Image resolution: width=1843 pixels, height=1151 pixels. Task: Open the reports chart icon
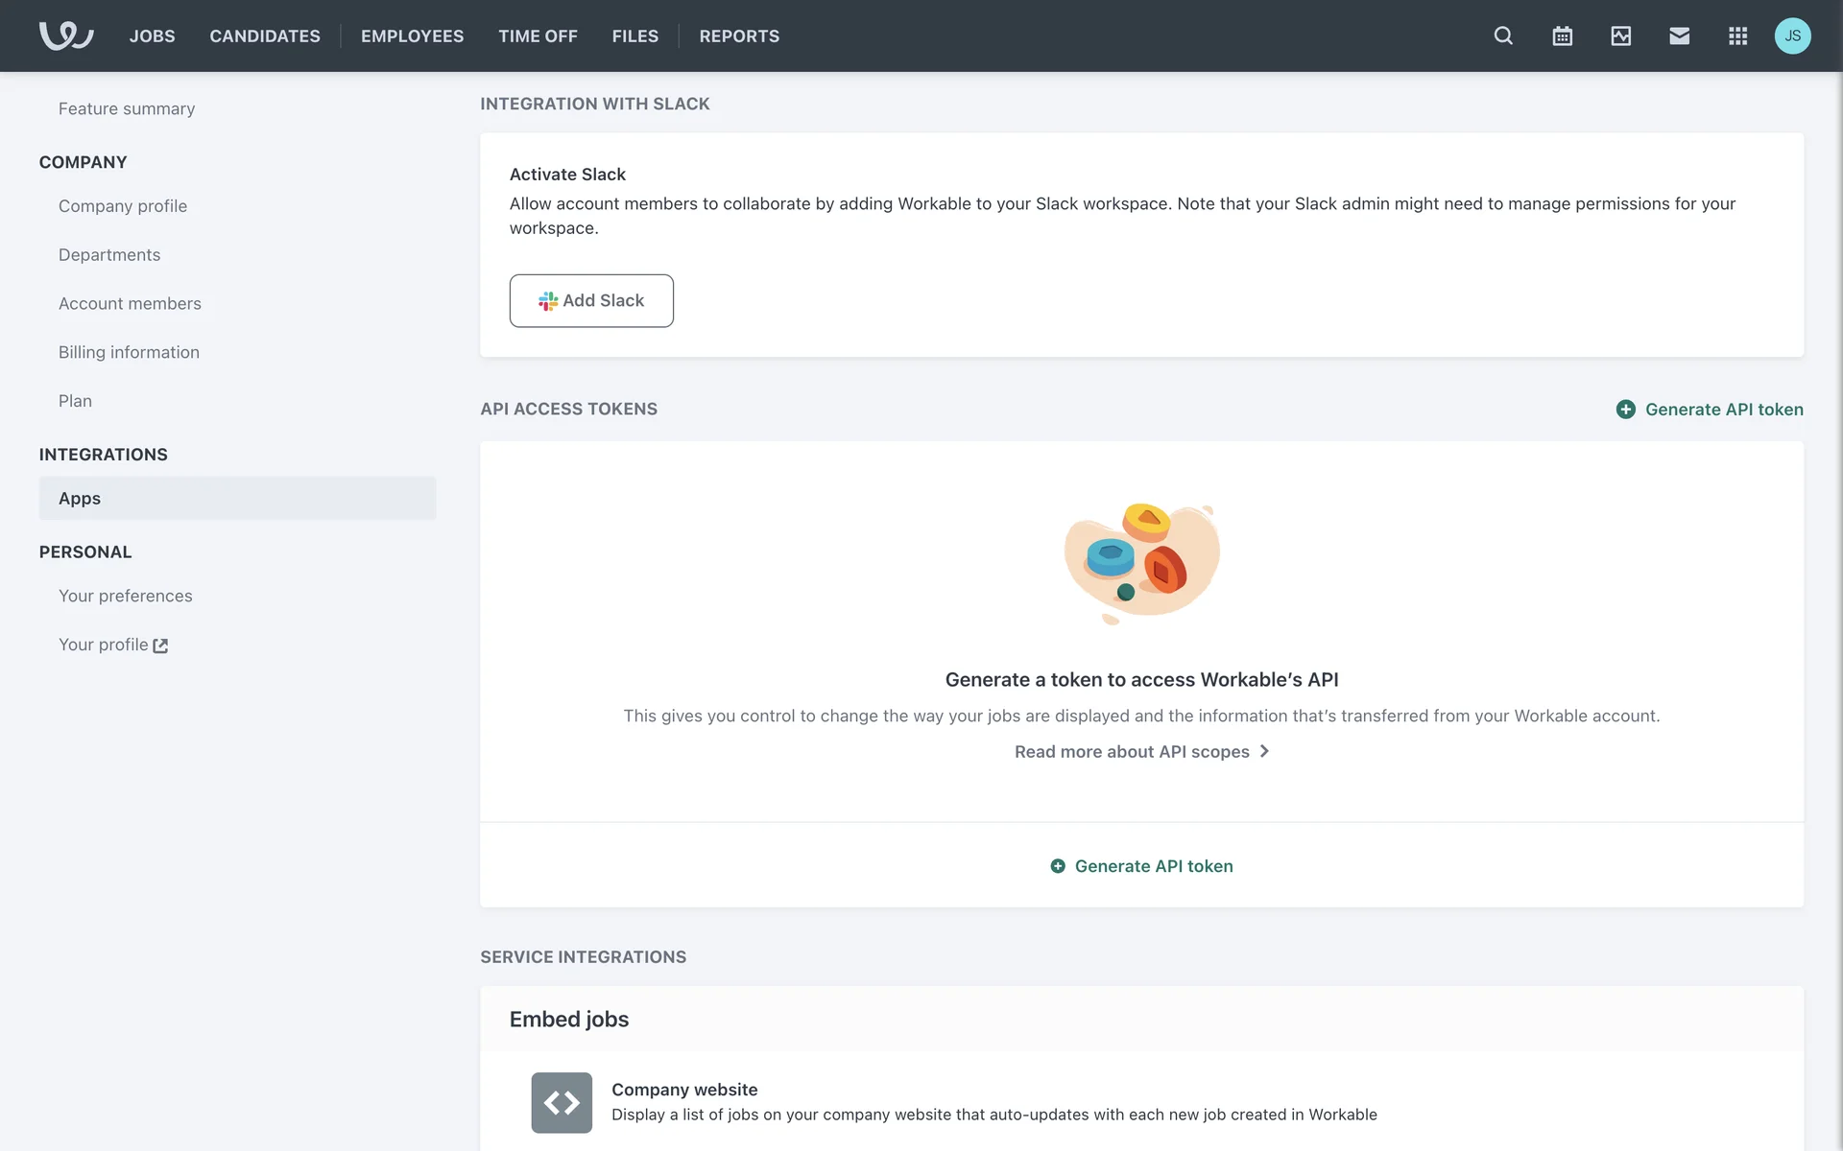pyautogui.click(x=1620, y=35)
